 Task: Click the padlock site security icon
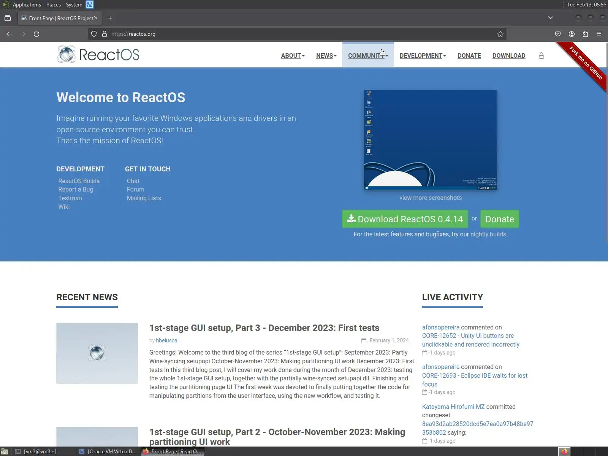coord(104,34)
